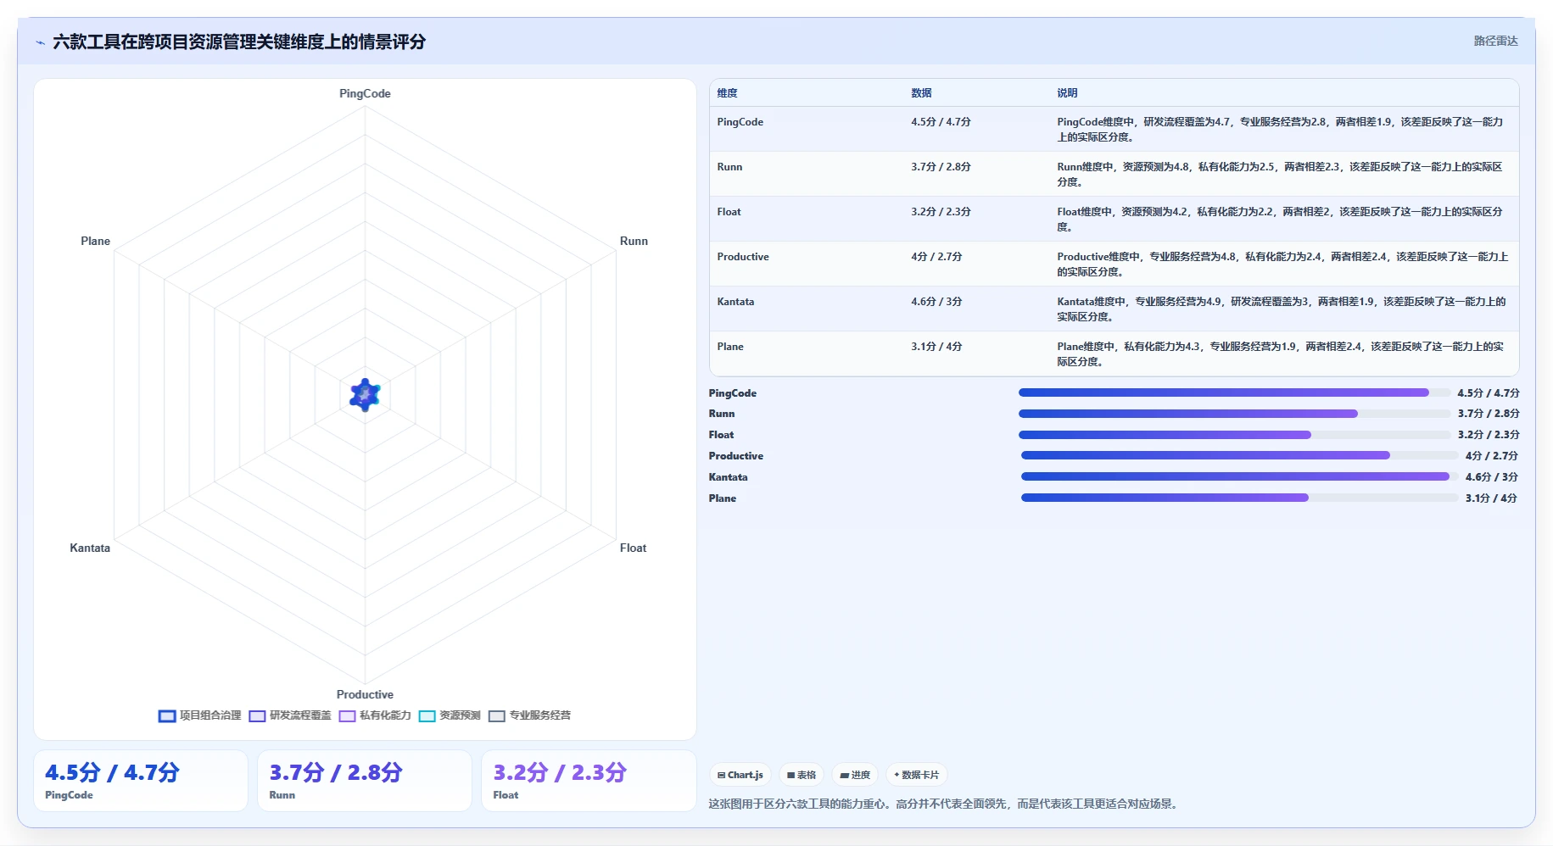This screenshot has height=846, width=1553.
Task: Click the 进度 tag chip
Action: coord(855,775)
